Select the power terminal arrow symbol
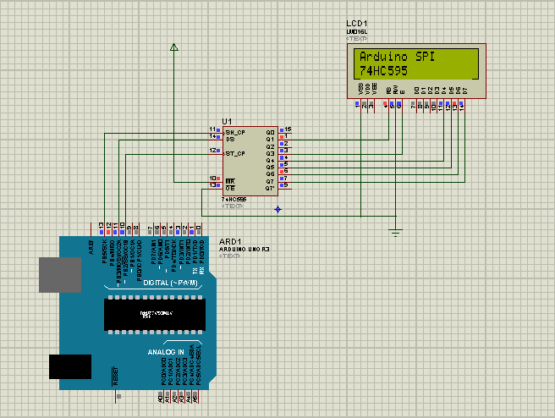555x418 pixels. [173, 47]
